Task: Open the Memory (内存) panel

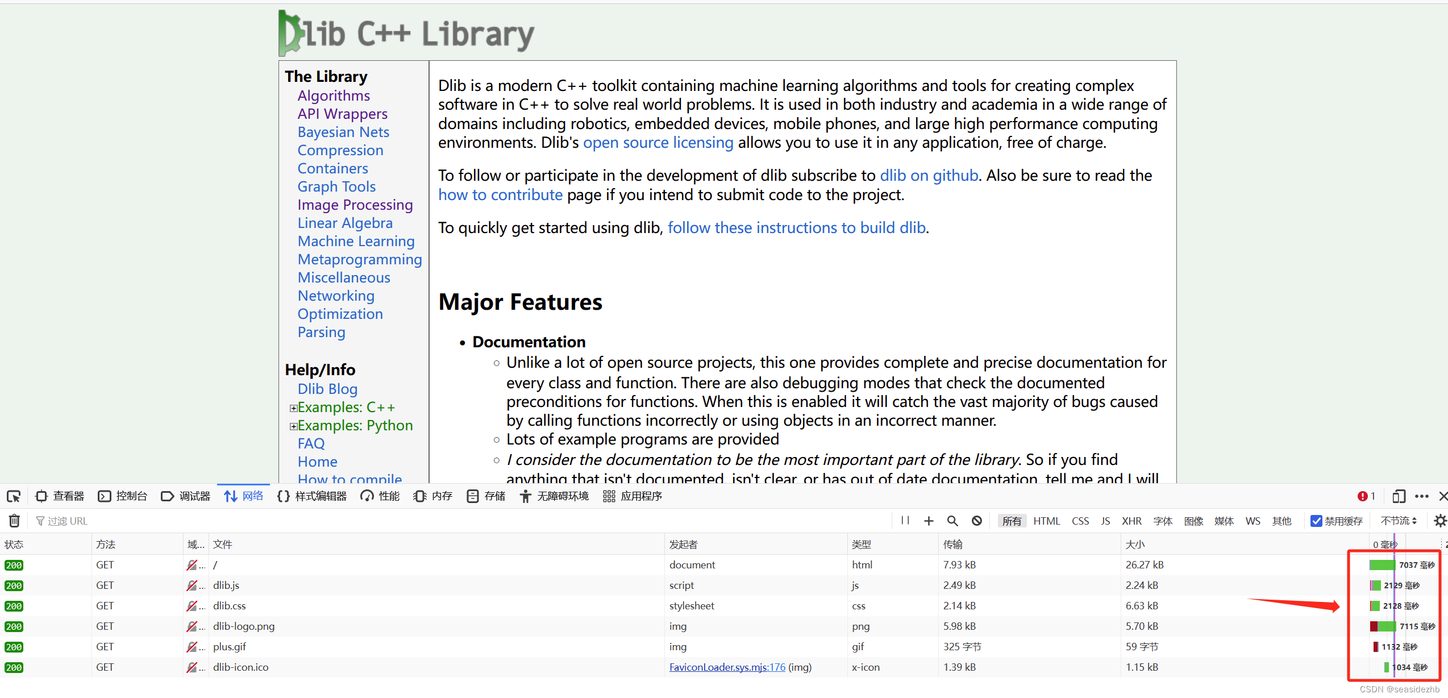Action: click(433, 496)
